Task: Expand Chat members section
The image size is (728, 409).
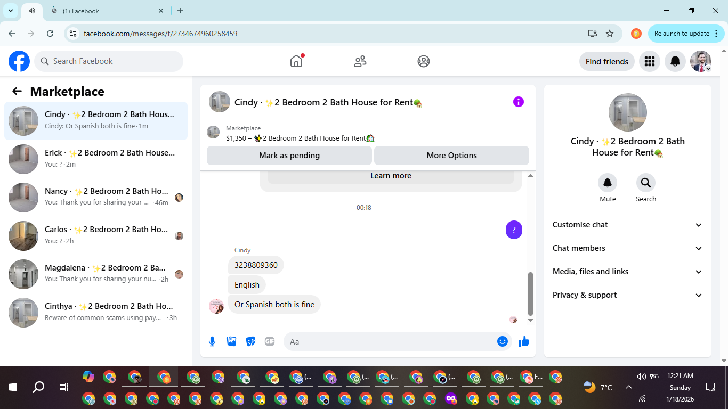Action: click(x=628, y=248)
